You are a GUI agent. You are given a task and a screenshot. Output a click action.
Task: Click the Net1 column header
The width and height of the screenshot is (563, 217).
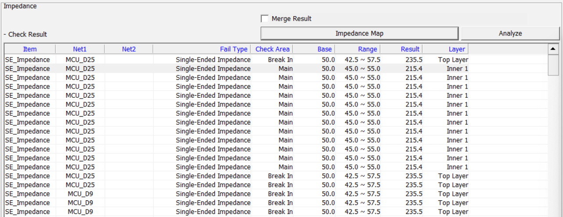coord(80,49)
